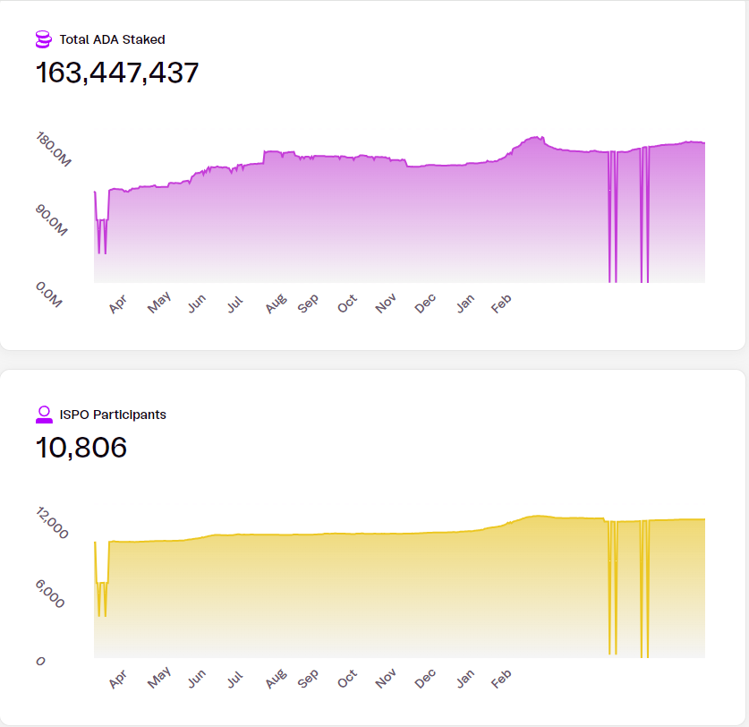Click the 180.0M y-axis label
This screenshot has width=749, height=727.
tap(54, 150)
